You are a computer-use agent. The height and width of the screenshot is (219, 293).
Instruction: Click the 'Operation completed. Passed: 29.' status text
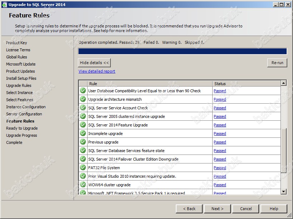pos(109,42)
